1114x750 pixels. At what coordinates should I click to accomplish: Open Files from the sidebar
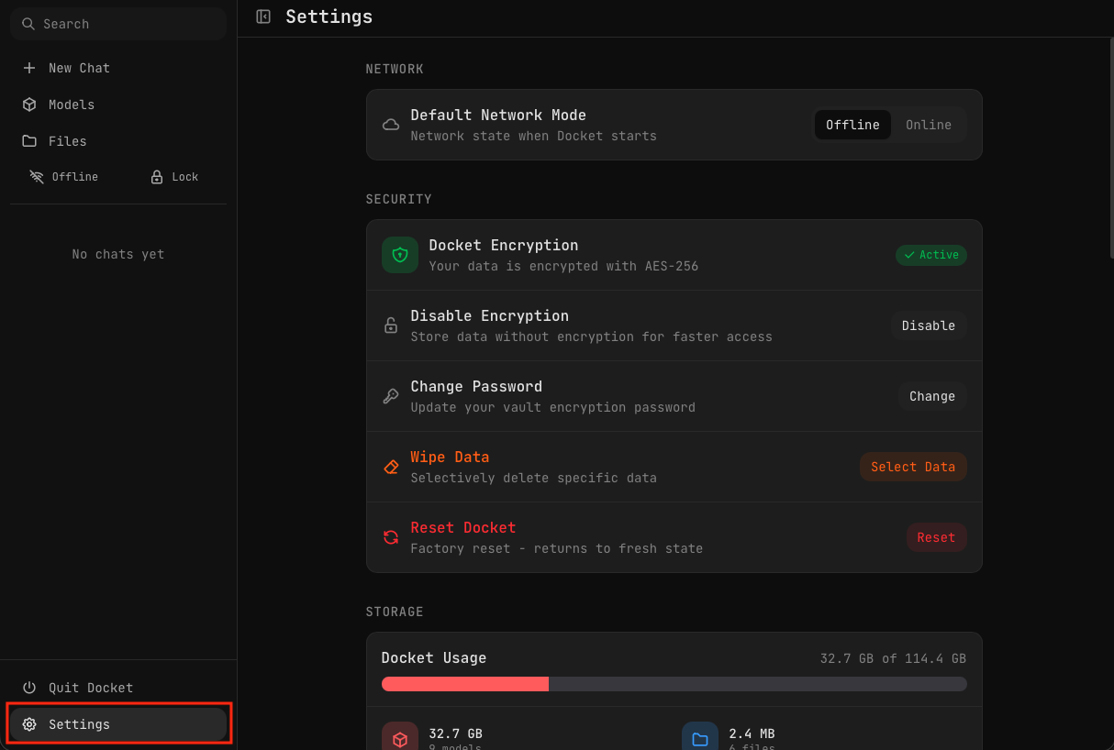67,141
